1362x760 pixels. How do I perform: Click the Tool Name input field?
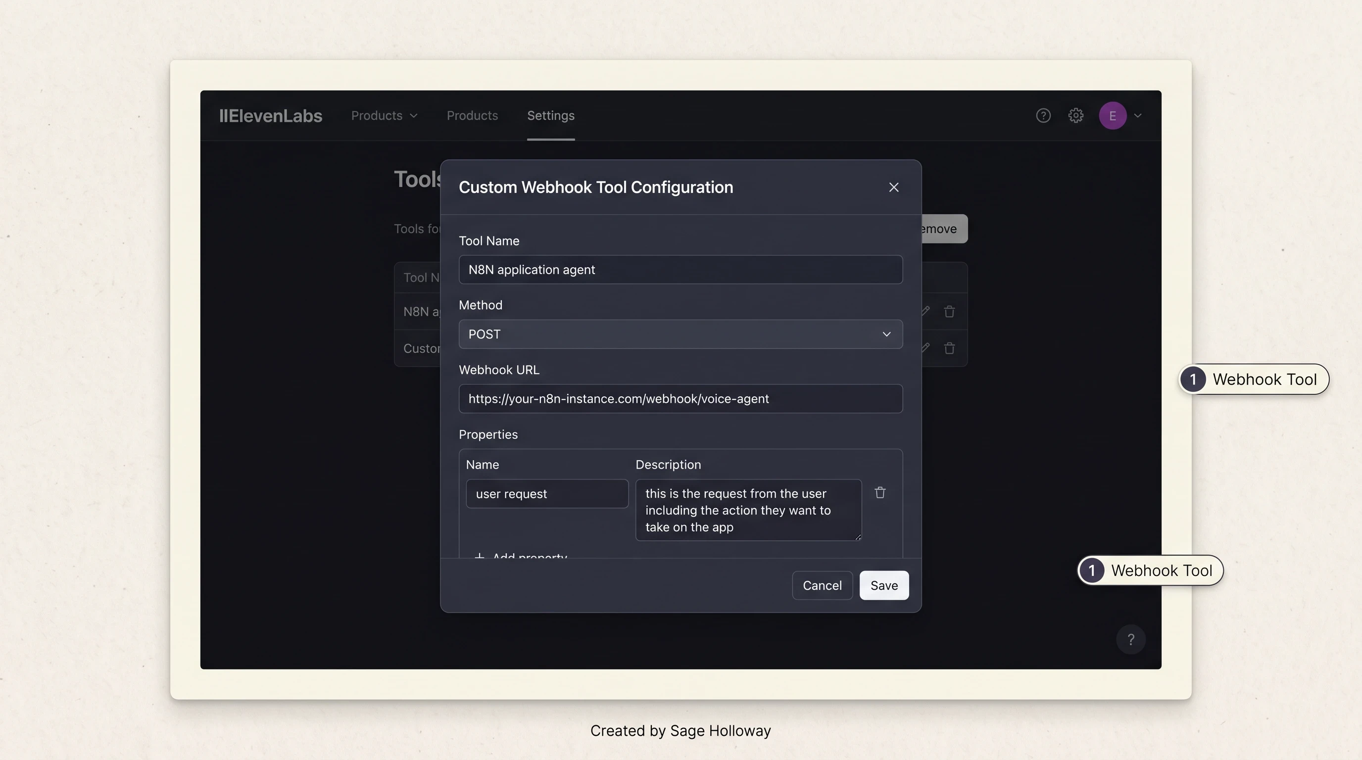point(681,270)
